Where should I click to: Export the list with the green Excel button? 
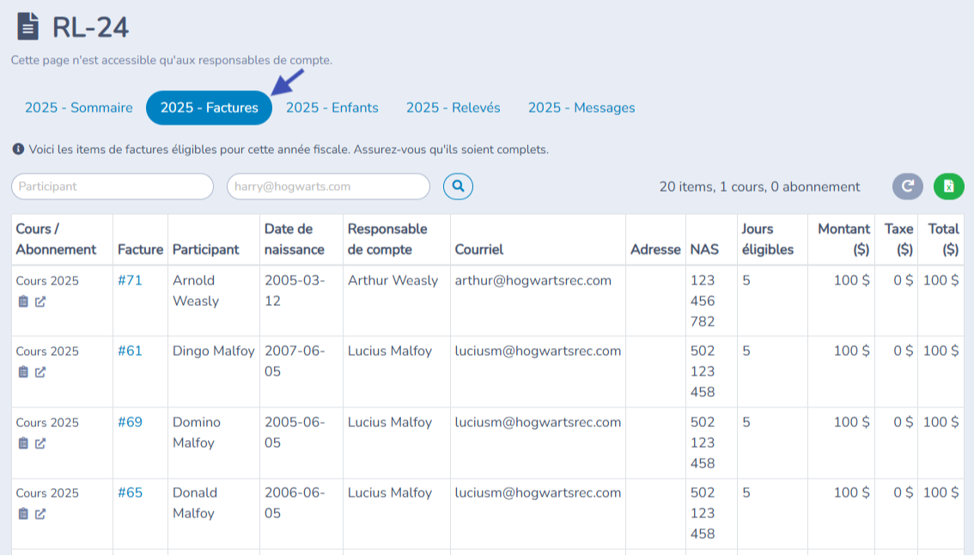tap(948, 186)
